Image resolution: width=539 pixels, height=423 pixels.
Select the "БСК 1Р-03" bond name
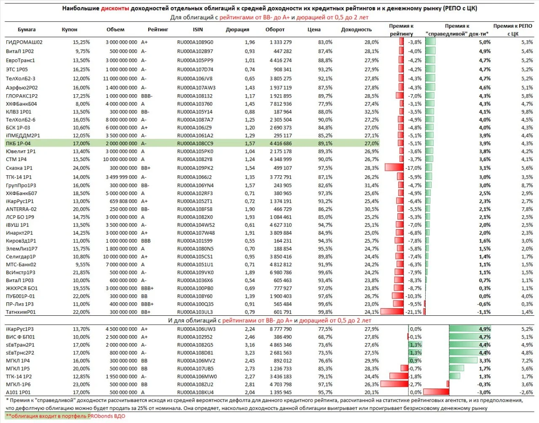(18, 128)
